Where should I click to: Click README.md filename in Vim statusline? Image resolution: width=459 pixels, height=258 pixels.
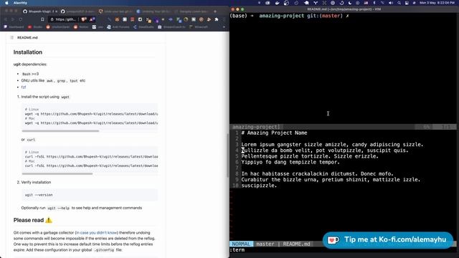coord(296,244)
